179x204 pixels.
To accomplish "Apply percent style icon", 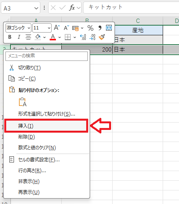I will pyautogui.click(x=90, y=28).
